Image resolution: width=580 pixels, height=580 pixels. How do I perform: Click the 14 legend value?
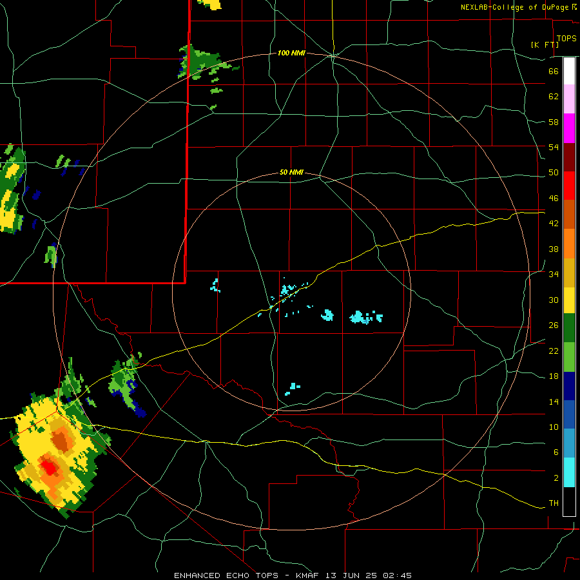554,401
